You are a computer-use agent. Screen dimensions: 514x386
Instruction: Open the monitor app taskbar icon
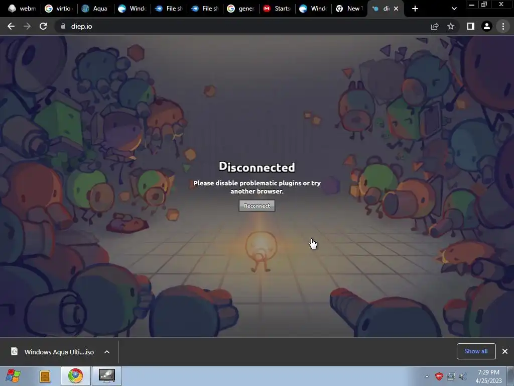(107, 376)
